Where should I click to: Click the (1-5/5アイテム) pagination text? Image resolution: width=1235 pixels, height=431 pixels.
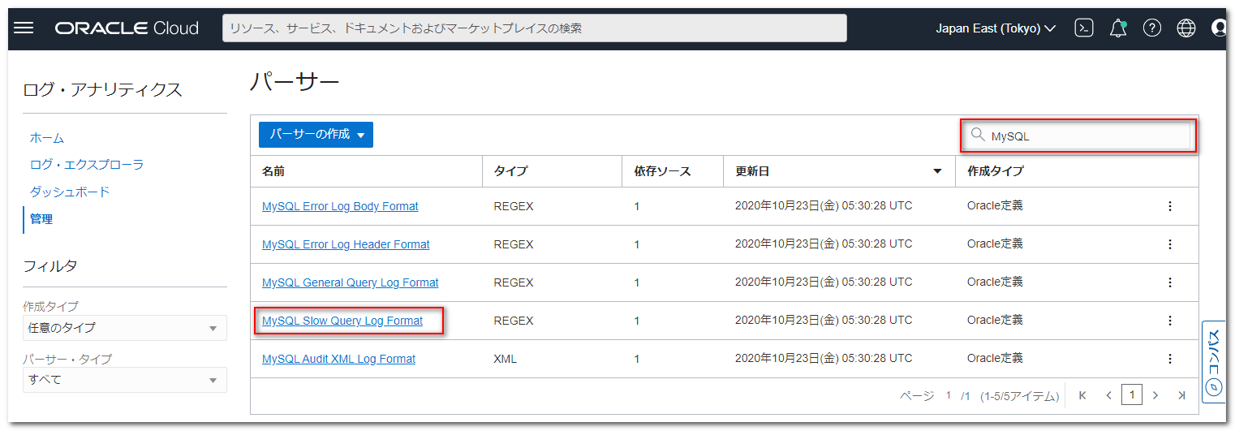click(x=1020, y=396)
